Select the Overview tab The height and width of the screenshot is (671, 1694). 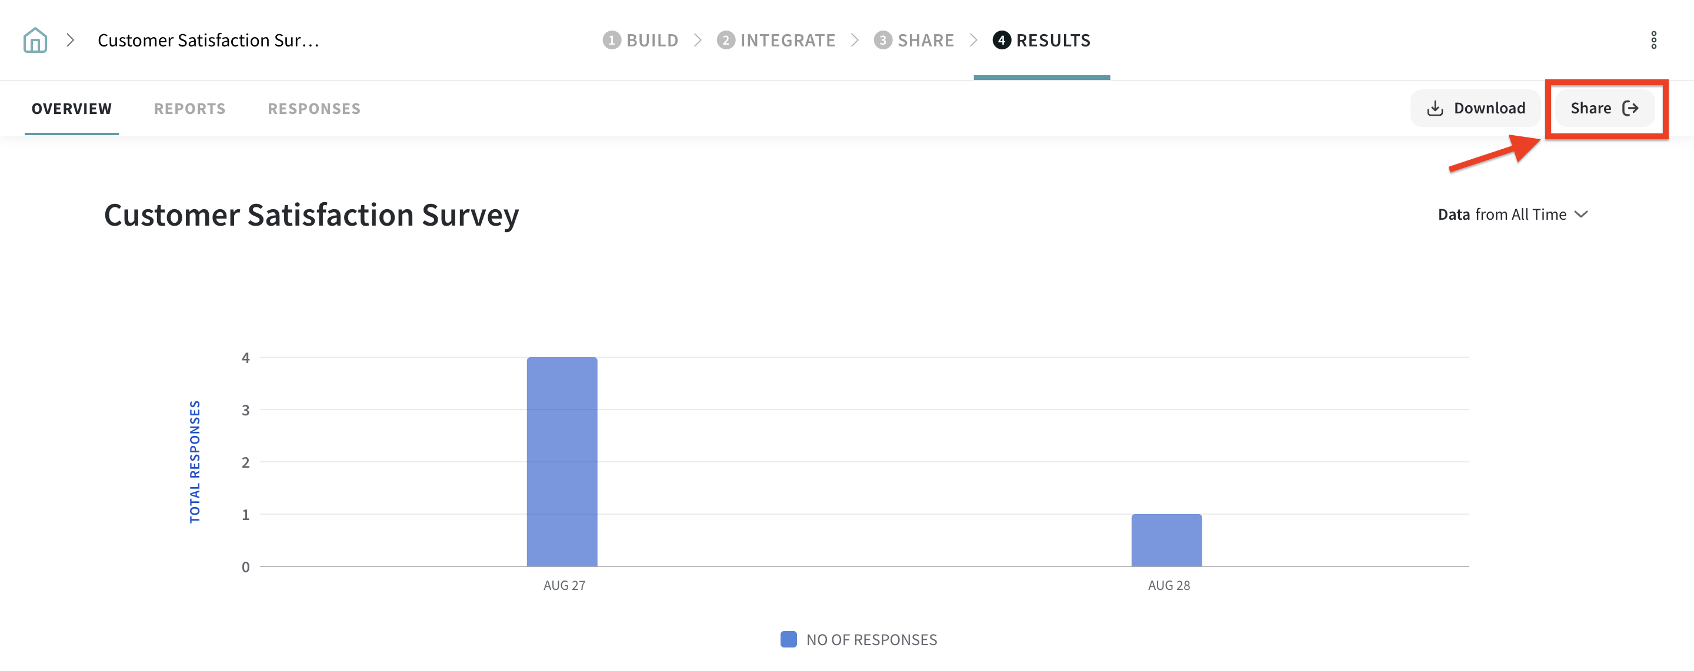click(72, 109)
